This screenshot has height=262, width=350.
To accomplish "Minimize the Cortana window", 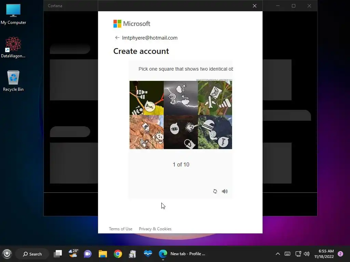I will point(278,6).
